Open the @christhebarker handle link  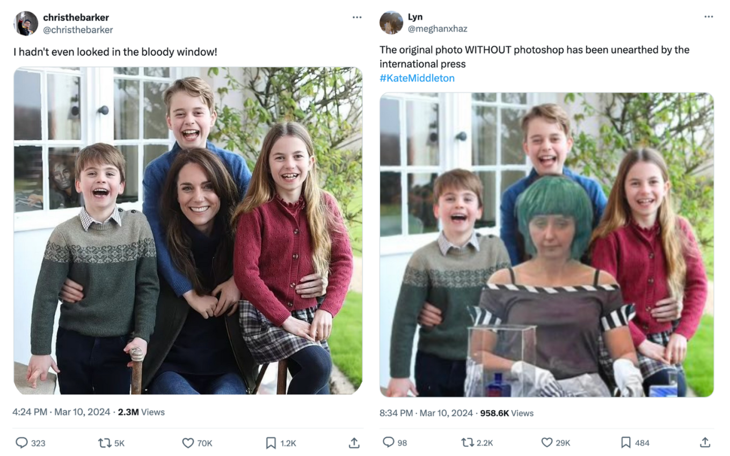[78, 30]
